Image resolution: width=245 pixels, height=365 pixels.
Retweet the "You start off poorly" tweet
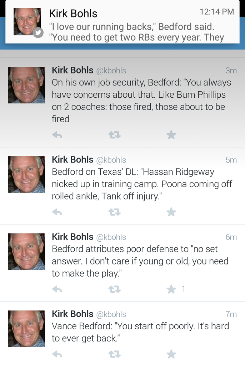114,354
